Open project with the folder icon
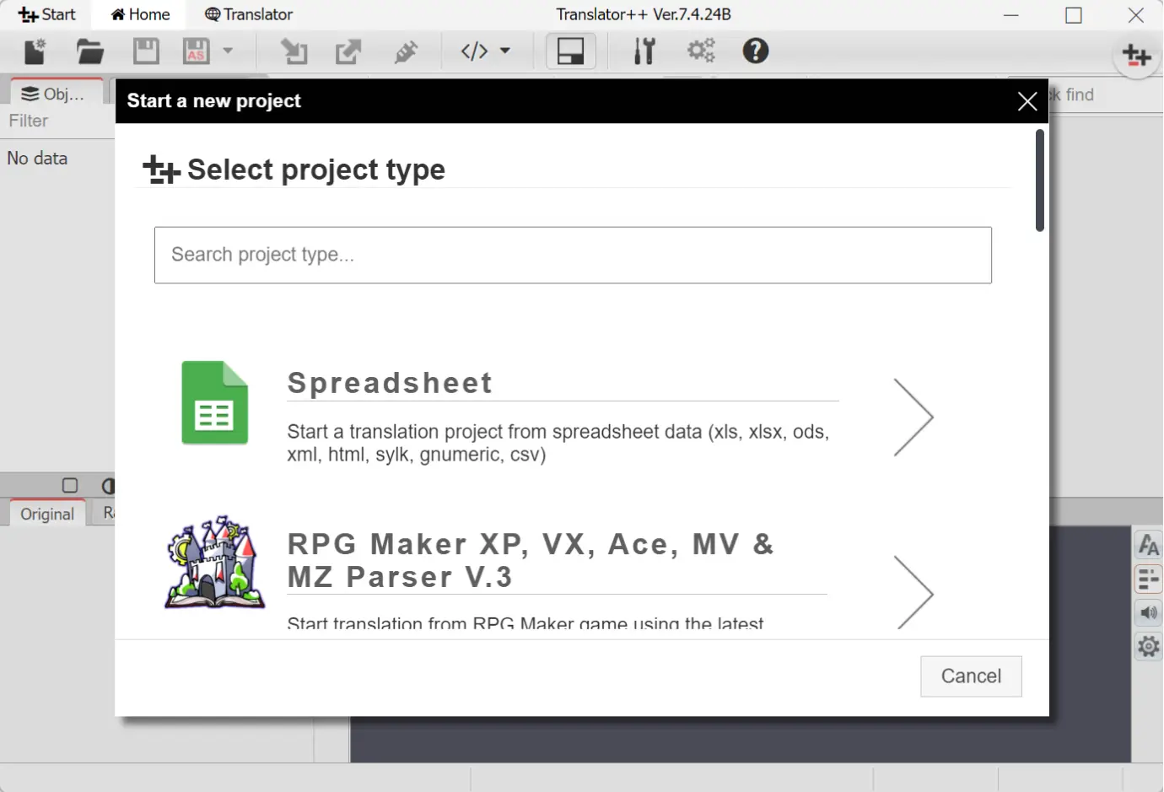The image size is (1164, 792). [x=90, y=52]
